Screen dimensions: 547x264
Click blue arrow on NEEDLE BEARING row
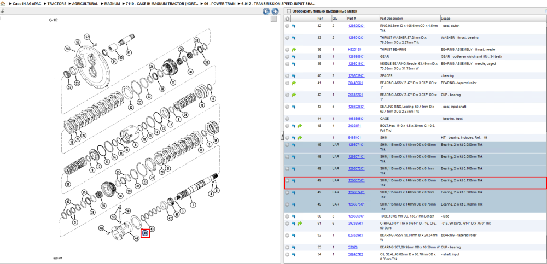(293, 64)
